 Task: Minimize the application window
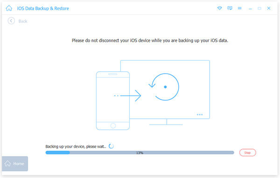tap(250, 8)
